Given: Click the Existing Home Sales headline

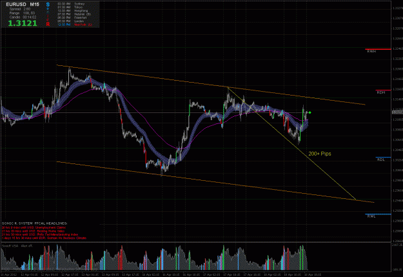Looking at the screenshot, I should (x=33, y=231).
